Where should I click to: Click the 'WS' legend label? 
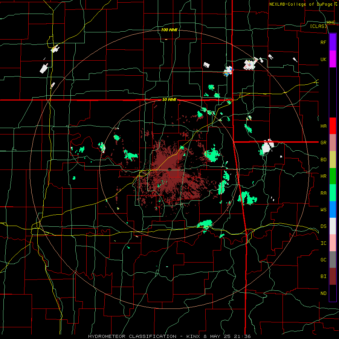(x=323, y=210)
